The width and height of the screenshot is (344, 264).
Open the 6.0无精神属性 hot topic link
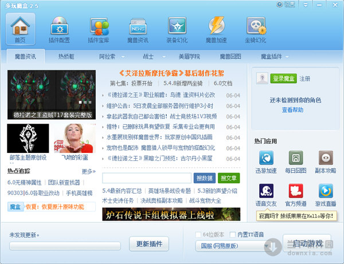pyautogui.click(x=24, y=183)
